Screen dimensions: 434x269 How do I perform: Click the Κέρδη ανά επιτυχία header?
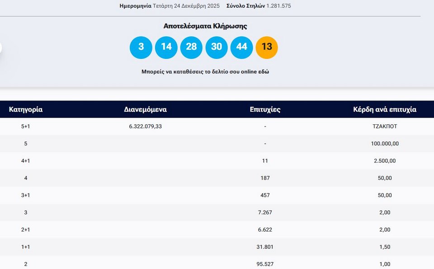(x=385, y=109)
